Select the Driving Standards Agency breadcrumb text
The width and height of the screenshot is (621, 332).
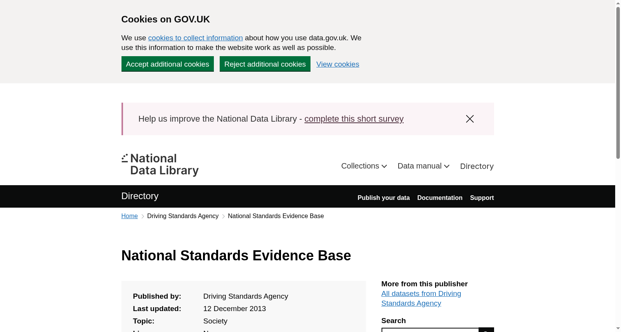[183, 216]
